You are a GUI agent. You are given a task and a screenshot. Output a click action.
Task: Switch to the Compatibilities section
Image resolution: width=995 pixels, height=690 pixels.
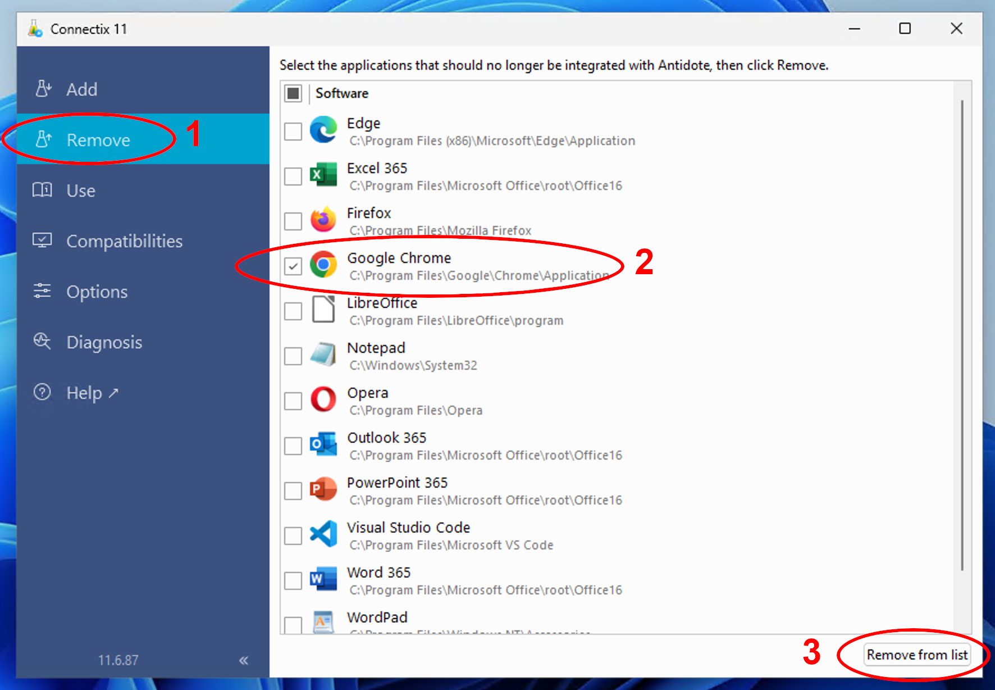click(x=124, y=241)
